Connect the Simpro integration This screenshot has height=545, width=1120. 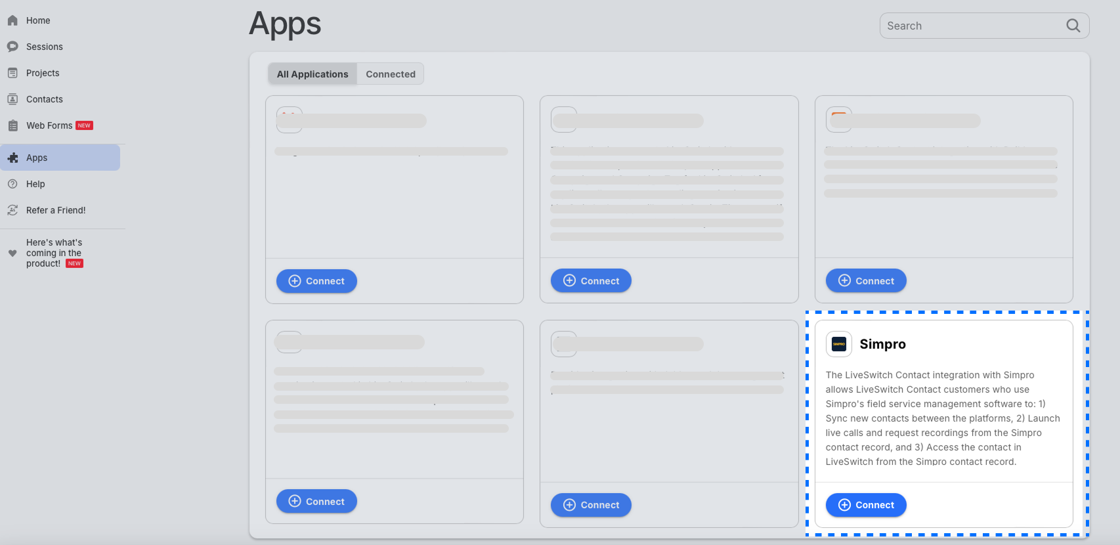point(865,505)
